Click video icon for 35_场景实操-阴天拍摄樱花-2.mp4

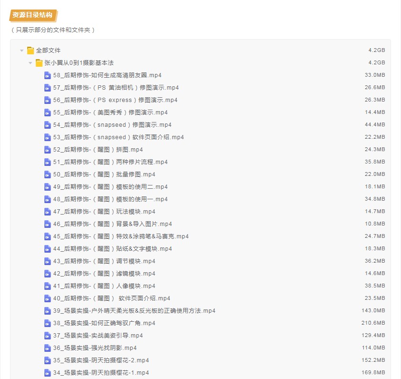click(x=48, y=360)
